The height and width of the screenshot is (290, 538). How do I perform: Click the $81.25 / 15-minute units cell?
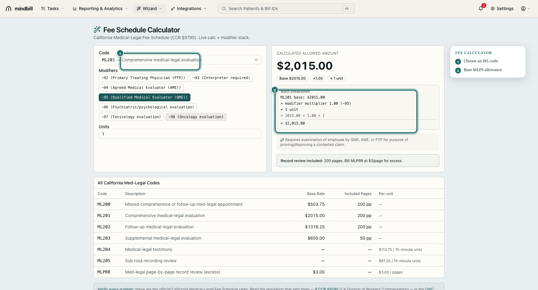coord(400,261)
